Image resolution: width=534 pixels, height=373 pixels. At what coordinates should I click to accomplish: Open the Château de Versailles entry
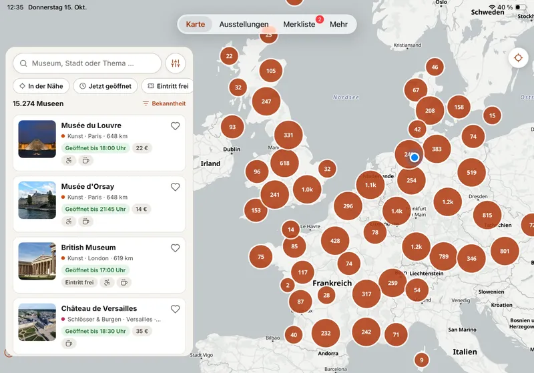click(99, 326)
